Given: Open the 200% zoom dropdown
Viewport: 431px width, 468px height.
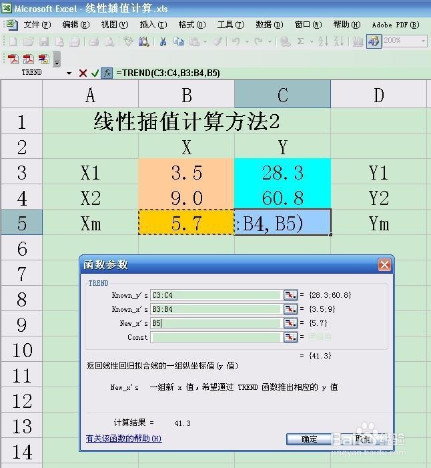Looking at the screenshot, I should [x=423, y=41].
